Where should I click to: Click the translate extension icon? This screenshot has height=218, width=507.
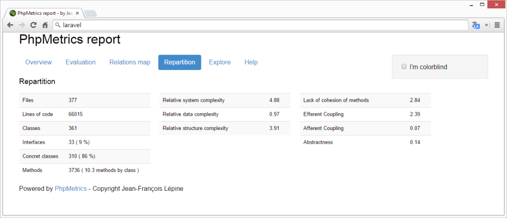[476, 25]
